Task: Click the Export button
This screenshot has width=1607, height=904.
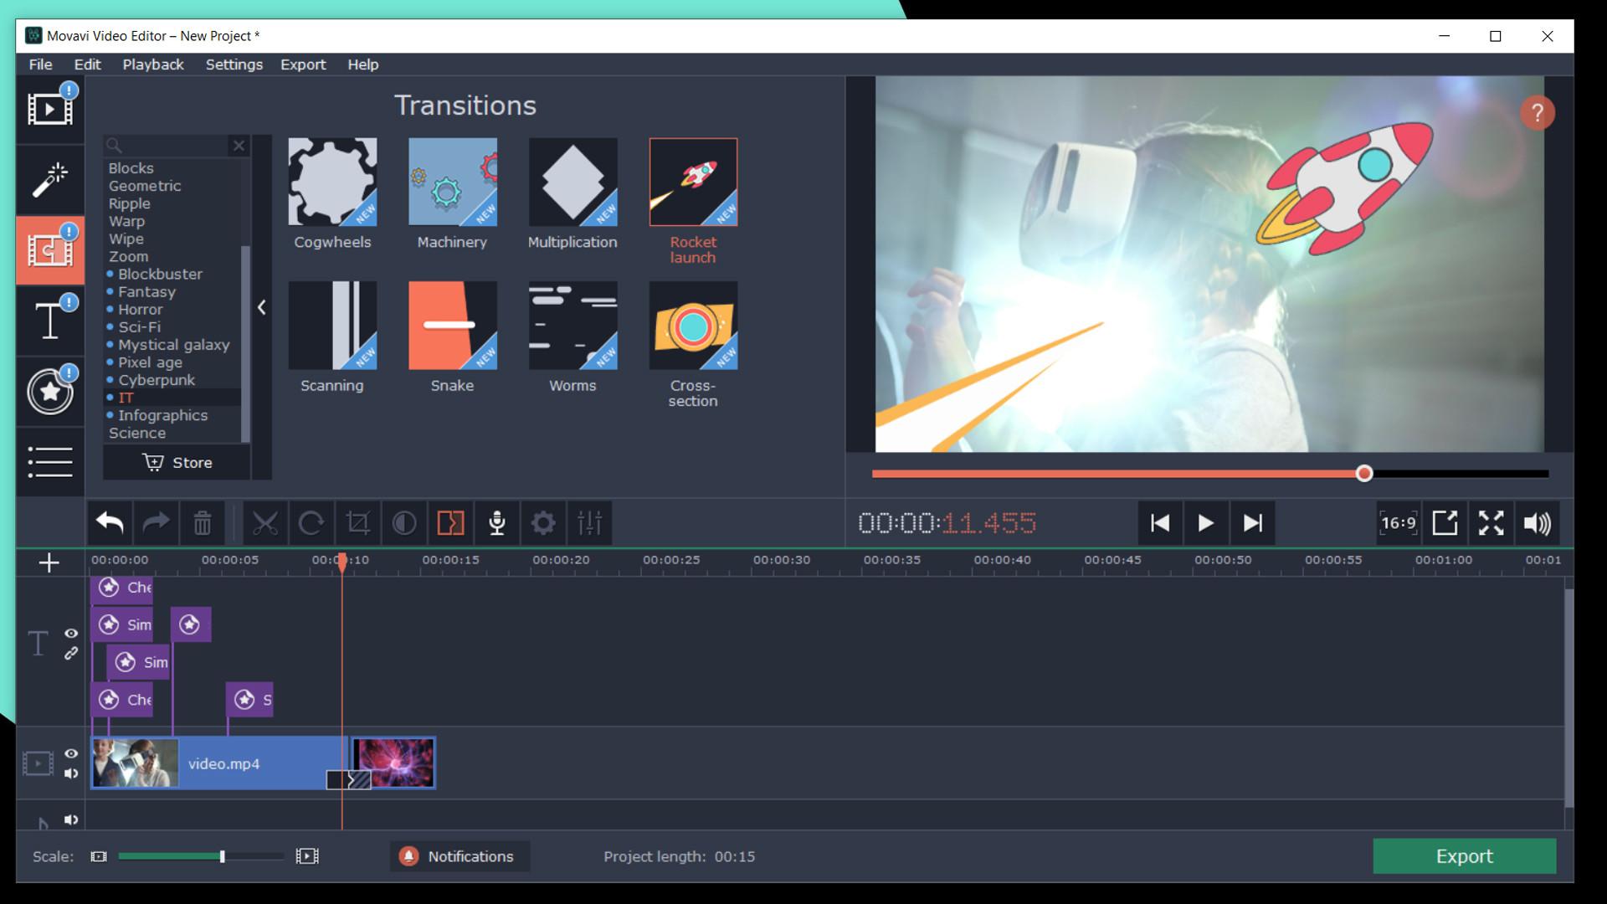Action: [x=1465, y=856]
